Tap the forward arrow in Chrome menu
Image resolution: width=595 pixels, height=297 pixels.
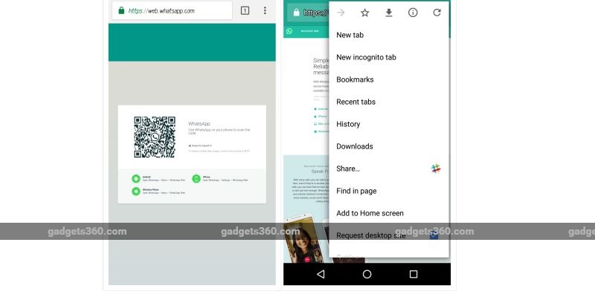click(x=341, y=13)
